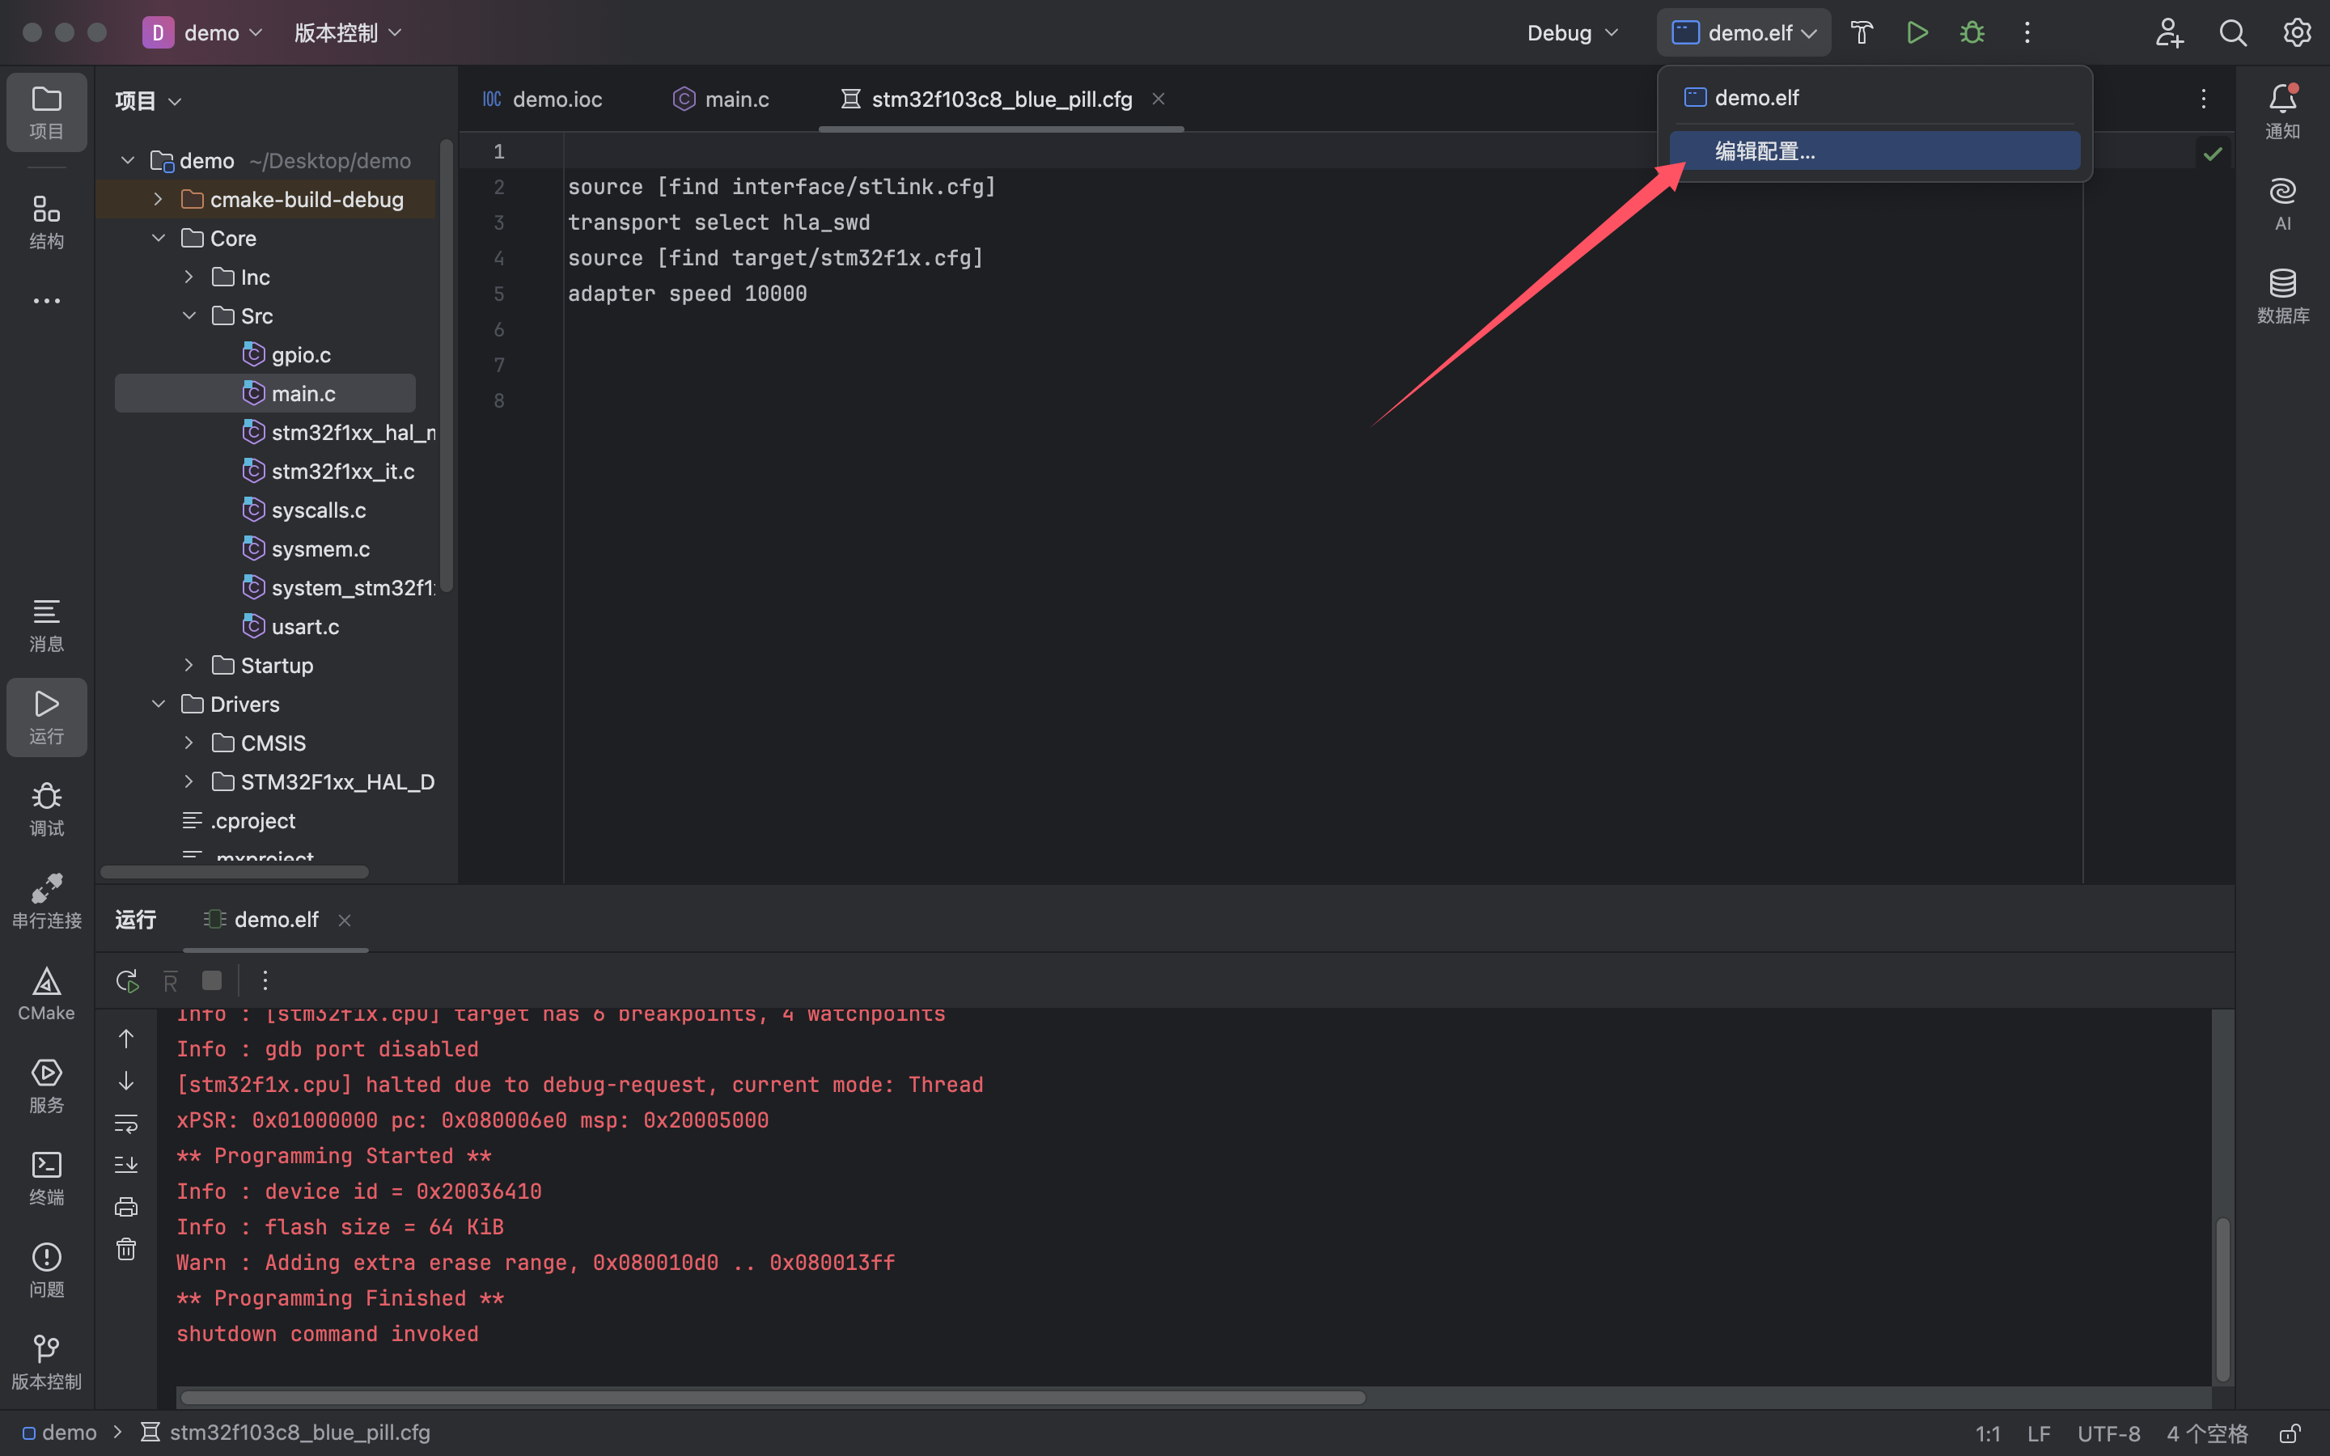Viewport: 2330px width, 1456px height.
Task: Open the Source Control panel
Action: click(x=45, y=1361)
